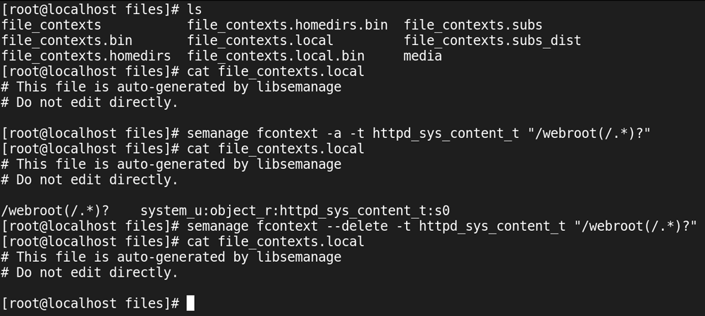The height and width of the screenshot is (316, 705).
Task: Click file_contexts.local in ls listing
Action: click(x=260, y=40)
